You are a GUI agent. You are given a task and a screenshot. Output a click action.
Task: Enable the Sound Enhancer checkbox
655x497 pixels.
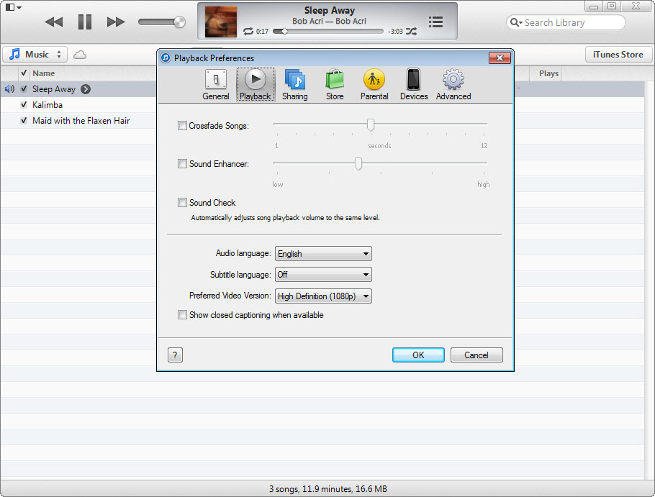pos(182,164)
